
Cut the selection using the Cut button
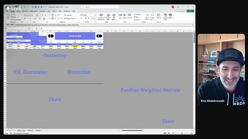pos(13,14)
